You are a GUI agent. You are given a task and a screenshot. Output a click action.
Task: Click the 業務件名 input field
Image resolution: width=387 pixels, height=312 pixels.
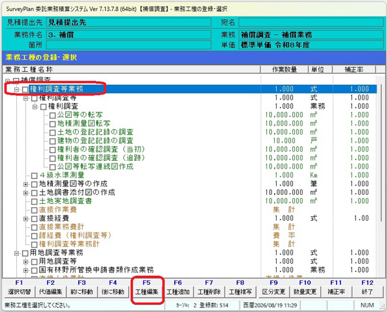(128, 35)
